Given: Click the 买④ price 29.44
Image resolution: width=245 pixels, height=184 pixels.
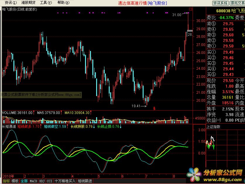Looking at the screenshot, I should pos(228,69).
